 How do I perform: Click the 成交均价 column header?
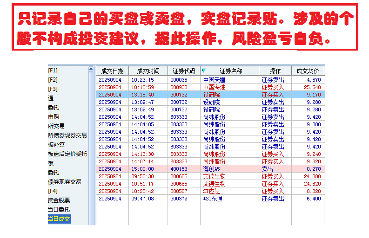pos(308,71)
